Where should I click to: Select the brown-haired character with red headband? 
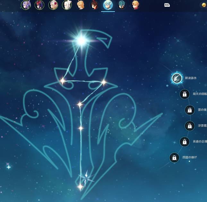(94, 5)
